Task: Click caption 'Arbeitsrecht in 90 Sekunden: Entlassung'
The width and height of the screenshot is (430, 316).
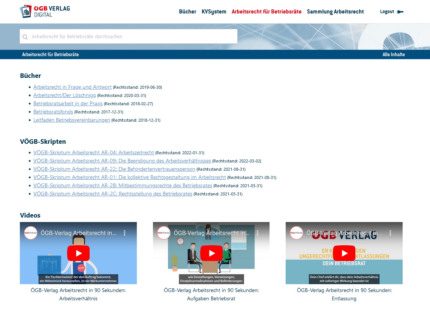Action: (x=344, y=294)
